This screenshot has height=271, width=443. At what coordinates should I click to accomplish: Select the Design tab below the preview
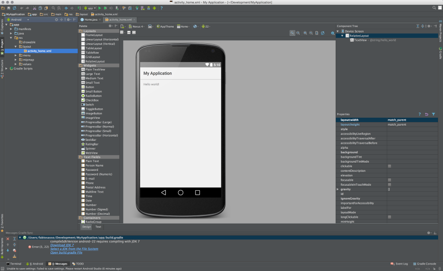87,227
